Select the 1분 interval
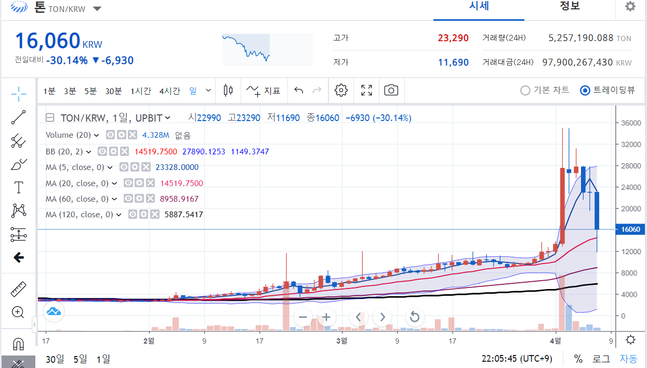Screen dimensions: 647x368 (49, 91)
